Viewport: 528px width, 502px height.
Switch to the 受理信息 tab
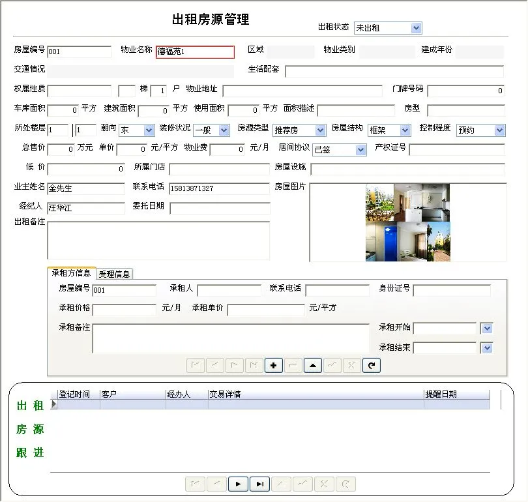114,274
